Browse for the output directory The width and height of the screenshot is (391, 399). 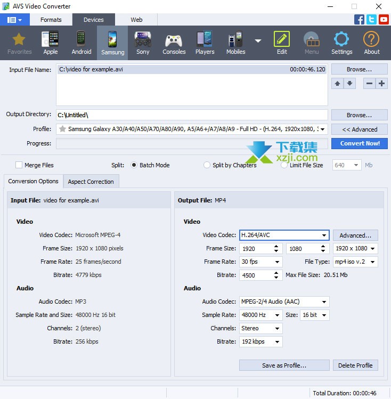359,115
